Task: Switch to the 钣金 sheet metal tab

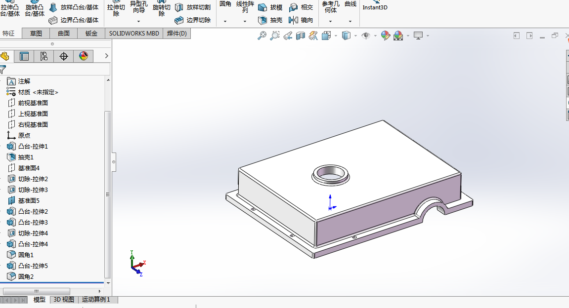Action: (91, 34)
